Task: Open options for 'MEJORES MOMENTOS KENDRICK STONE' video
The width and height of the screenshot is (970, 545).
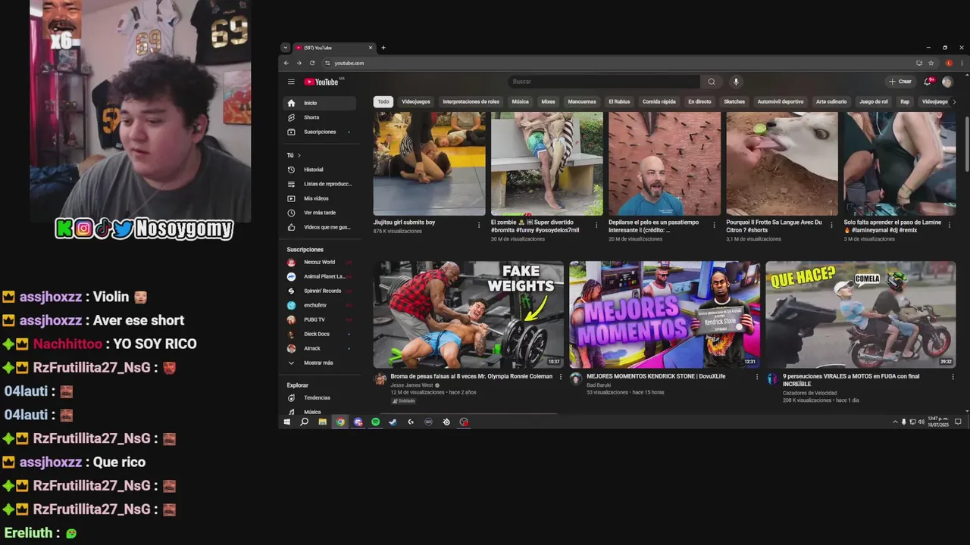Action: click(756, 377)
